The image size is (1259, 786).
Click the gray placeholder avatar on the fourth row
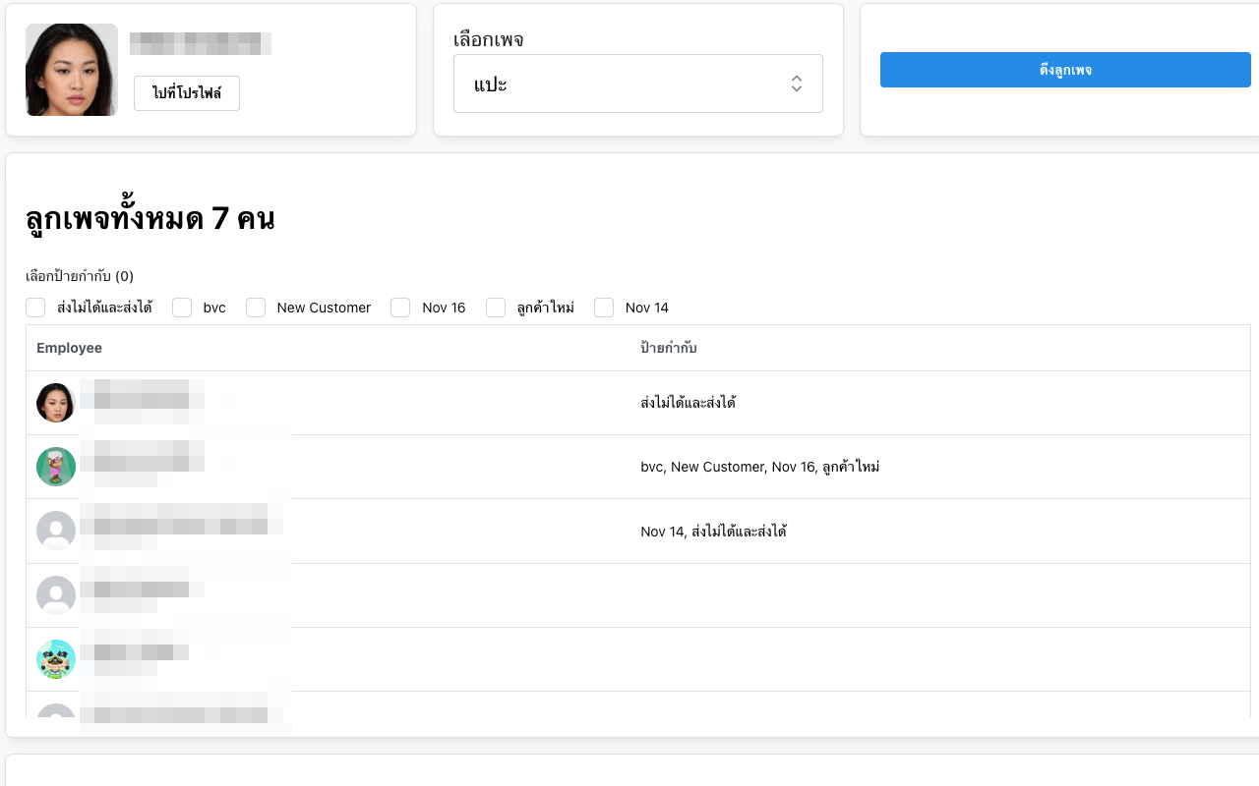tap(56, 594)
